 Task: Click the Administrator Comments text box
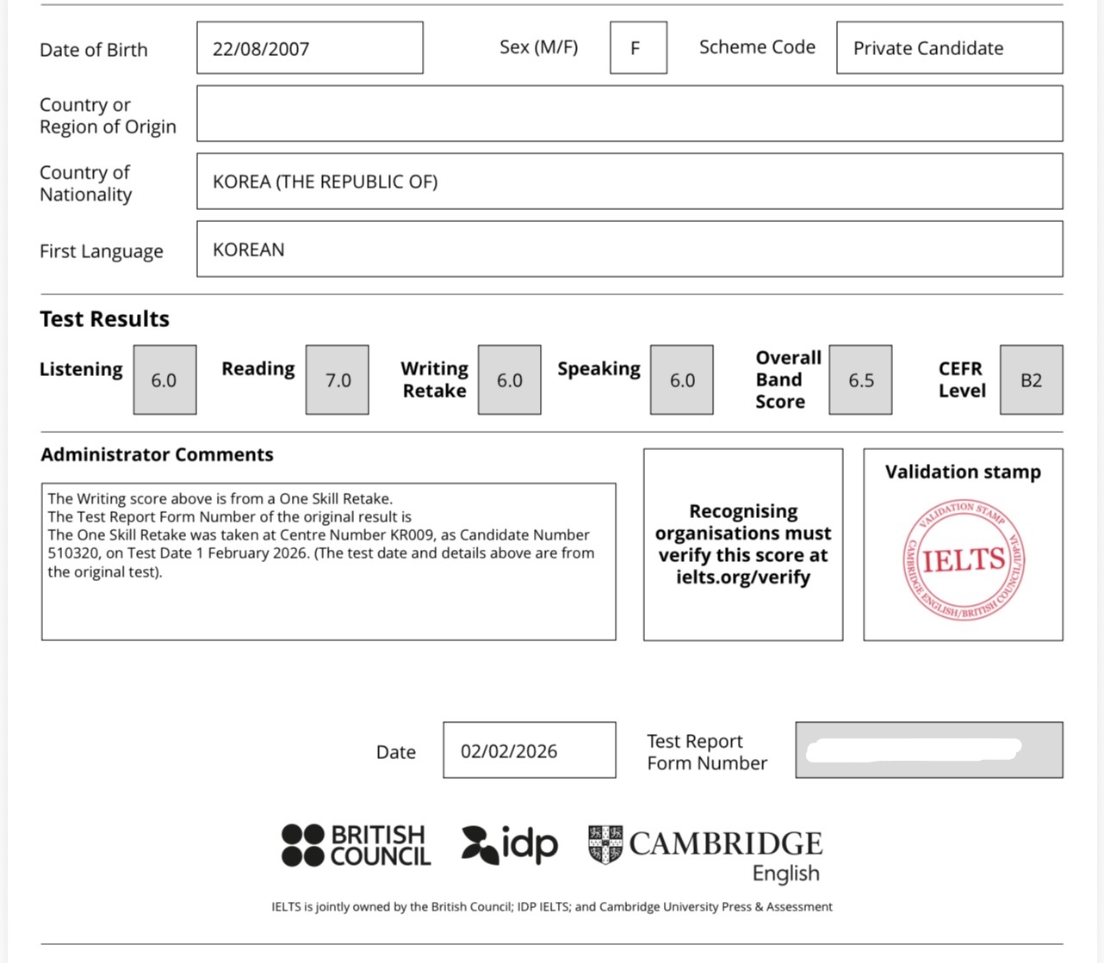[329, 562]
